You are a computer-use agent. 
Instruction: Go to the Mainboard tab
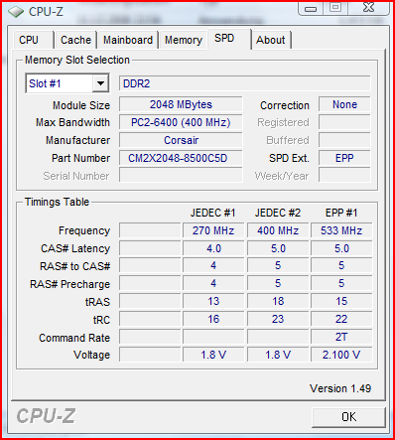click(x=128, y=40)
